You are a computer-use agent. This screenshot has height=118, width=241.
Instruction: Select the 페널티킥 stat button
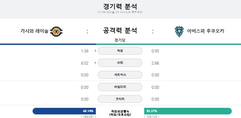[120, 87]
